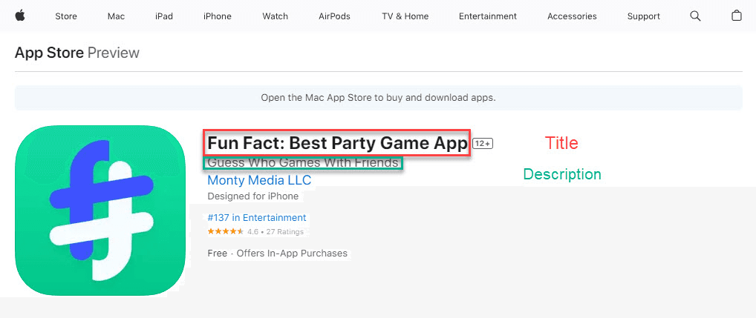Viewport: 756px width, 318px height.
Task: Click the App Store heading link
Action: pyautogui.click(x=49, y=53)
